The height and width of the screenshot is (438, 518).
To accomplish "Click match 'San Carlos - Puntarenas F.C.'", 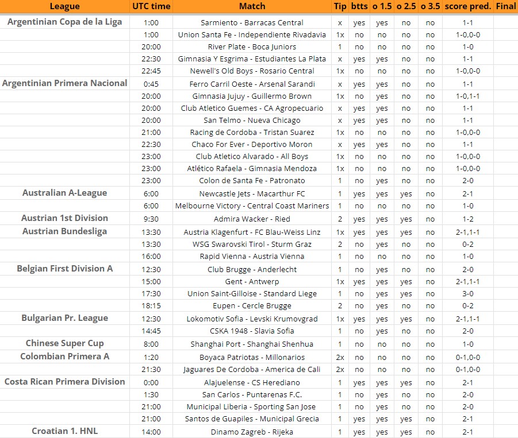I will click(x=252, y=395).
